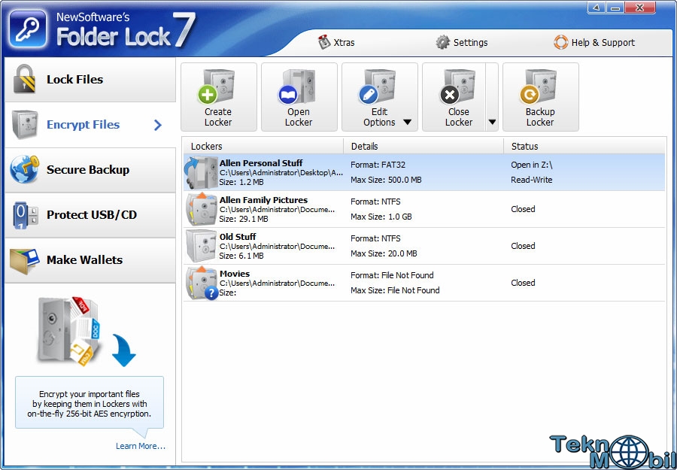Click the padlock icon beside Lock Files

click(24, 79)
